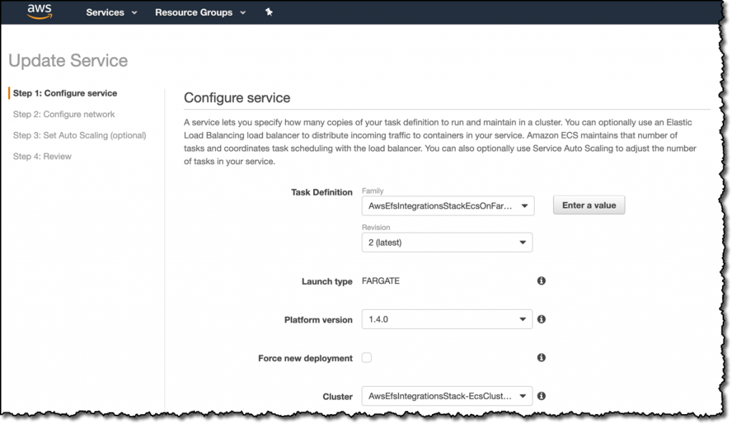732x424 pixels.
Task: Click the Update Service page title
Action: (68, 61)
